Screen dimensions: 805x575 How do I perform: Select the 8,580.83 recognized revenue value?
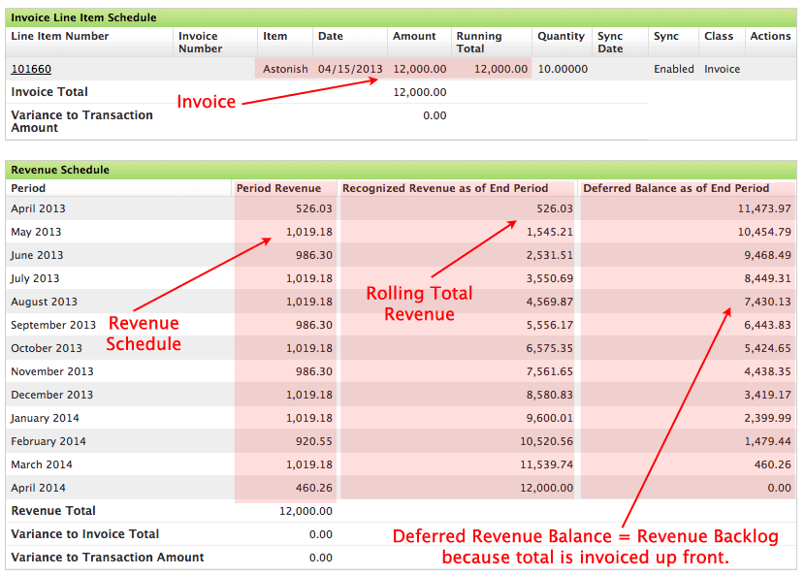click(549, 395)
